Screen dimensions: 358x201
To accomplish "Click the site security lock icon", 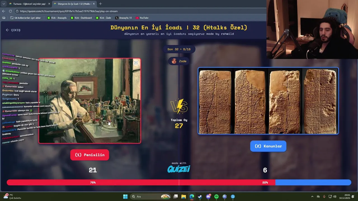I will pyautogui.click(x=17, y=11).
